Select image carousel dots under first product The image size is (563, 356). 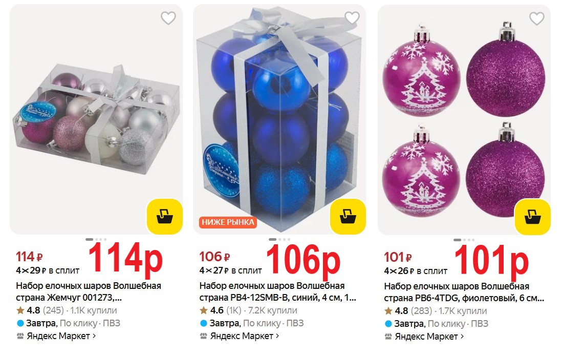[x=96, y=239]
